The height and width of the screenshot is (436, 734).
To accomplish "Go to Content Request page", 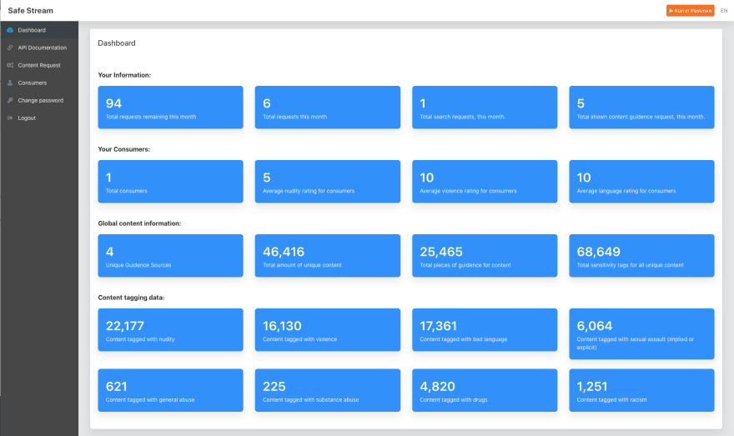I will (x=39, y=65).
